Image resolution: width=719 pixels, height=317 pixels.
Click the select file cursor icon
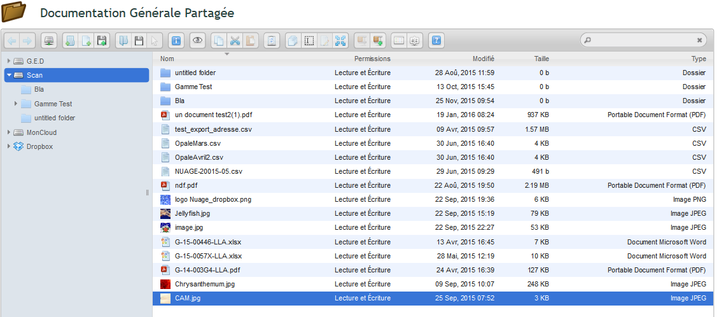click(154, 41)
